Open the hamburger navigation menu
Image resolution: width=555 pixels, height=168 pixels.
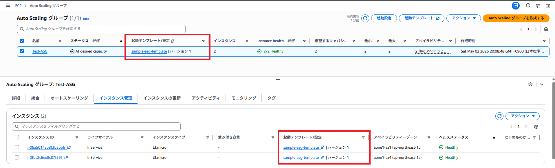click(x=8, y=5)
